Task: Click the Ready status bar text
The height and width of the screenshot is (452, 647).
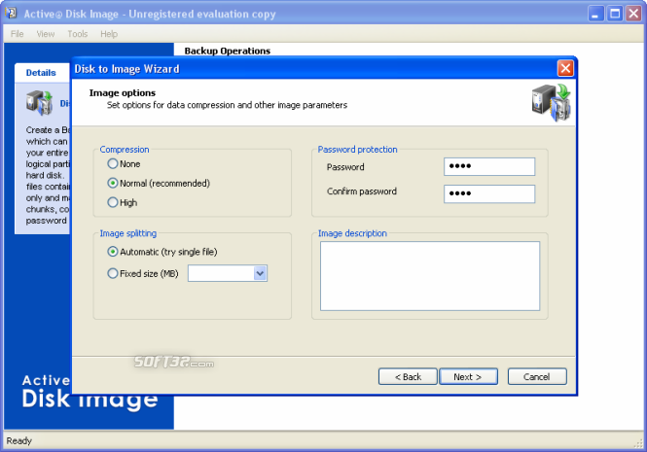Action: coord(19,441)
